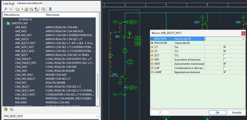Screen dimensions: 247x120
Task: Click the insert macroblock icon in top toolbar
Action: click(x=43, y=9)
